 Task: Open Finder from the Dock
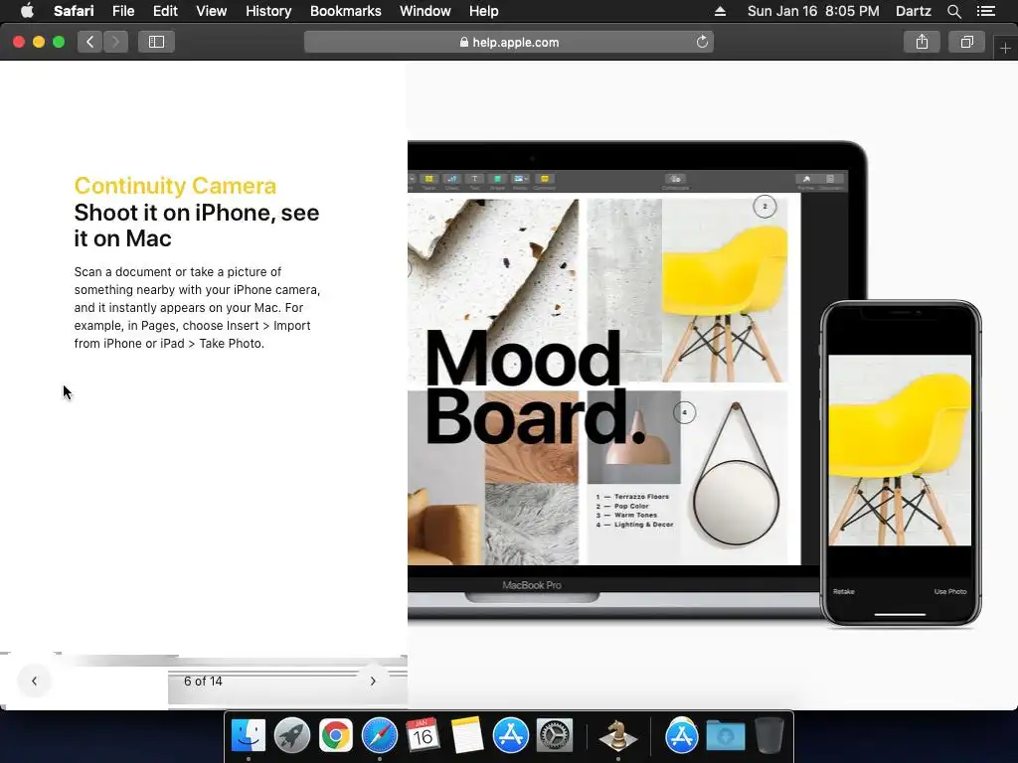[x=249, y=736]
